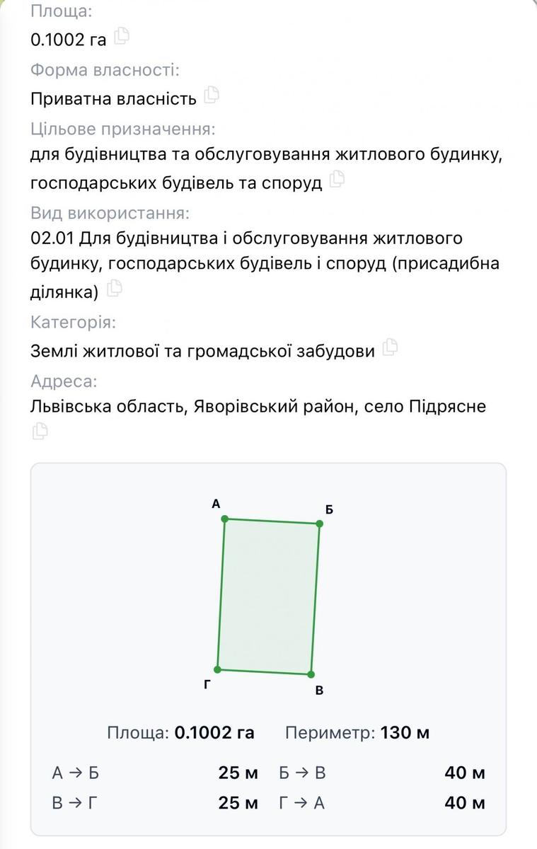This screenshot has height=849, width=537.
Task: Copy the Приватна власність ownership text
Action: coord(212,96)
